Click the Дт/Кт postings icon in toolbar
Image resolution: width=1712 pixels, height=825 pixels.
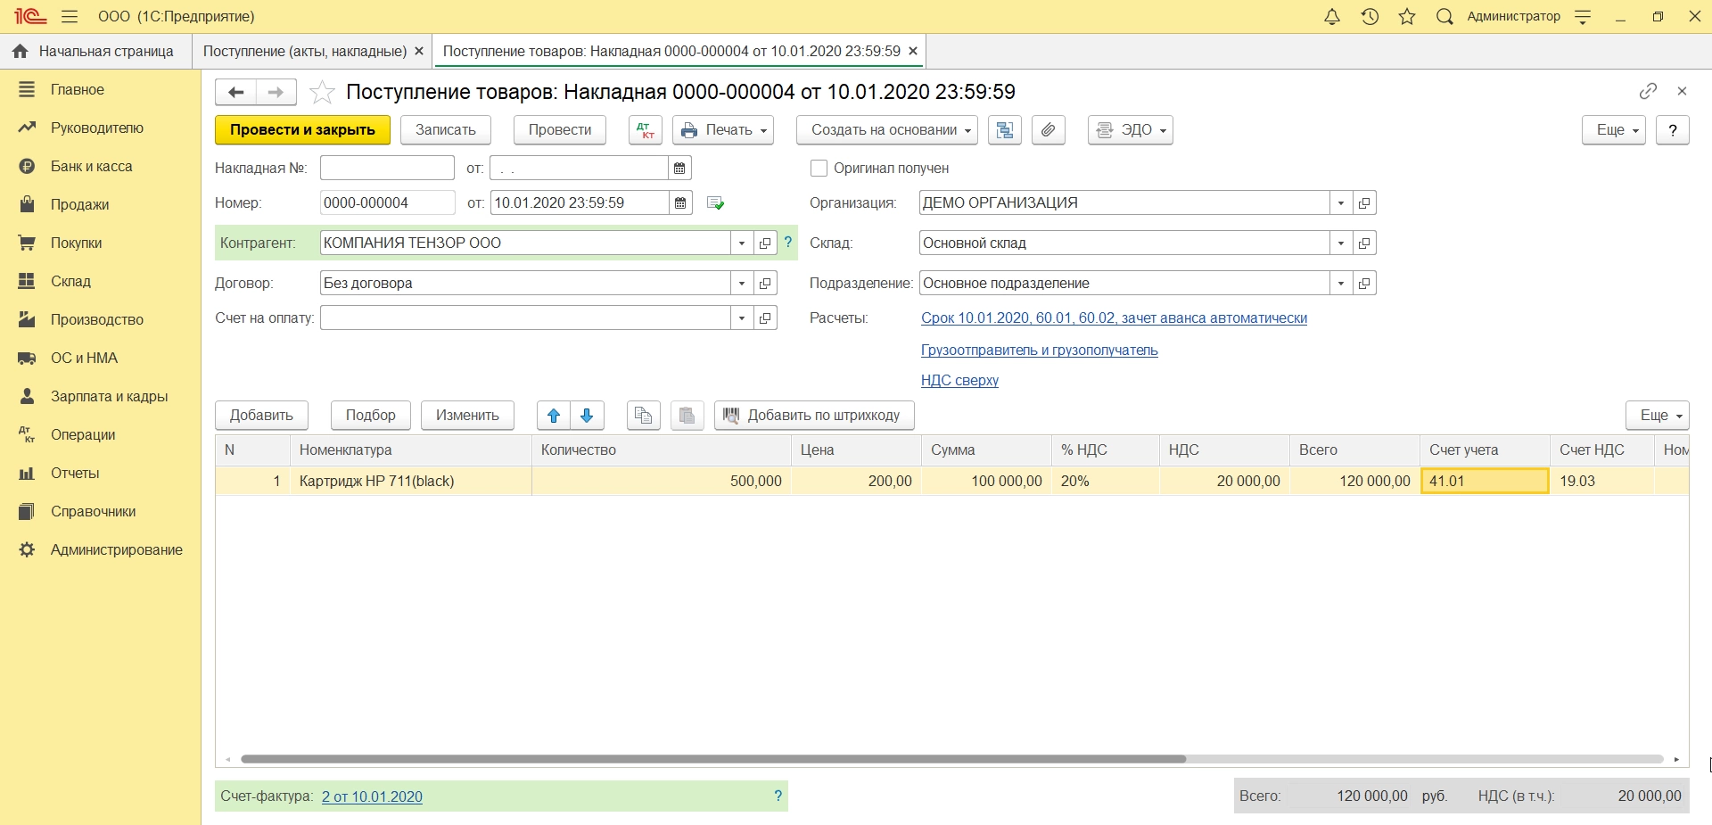click(645, 130)
